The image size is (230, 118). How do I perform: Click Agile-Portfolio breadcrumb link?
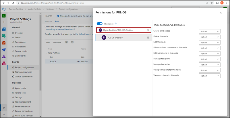click(x=35, y=9)
